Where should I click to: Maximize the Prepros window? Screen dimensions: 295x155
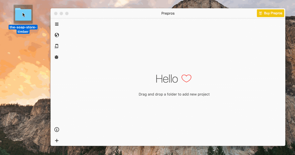tap(67, 13)
